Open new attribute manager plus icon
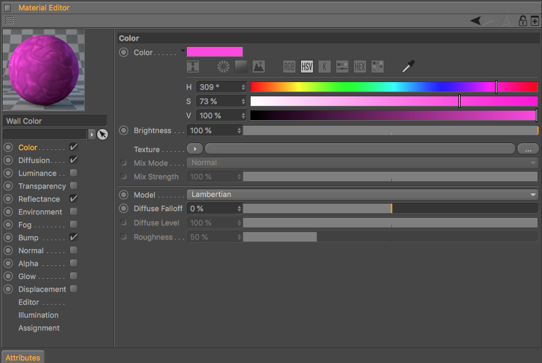Image resolution: width=542 pixels, height=363 pixels. click(x=535, y=21)
